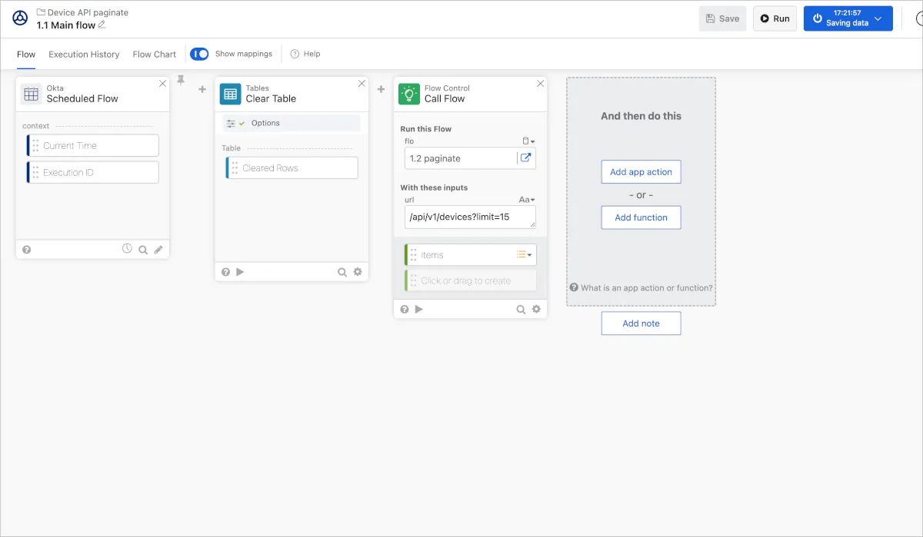Click the play test icon on Call Flow card

pyautogui.click(x=419, y=309)
